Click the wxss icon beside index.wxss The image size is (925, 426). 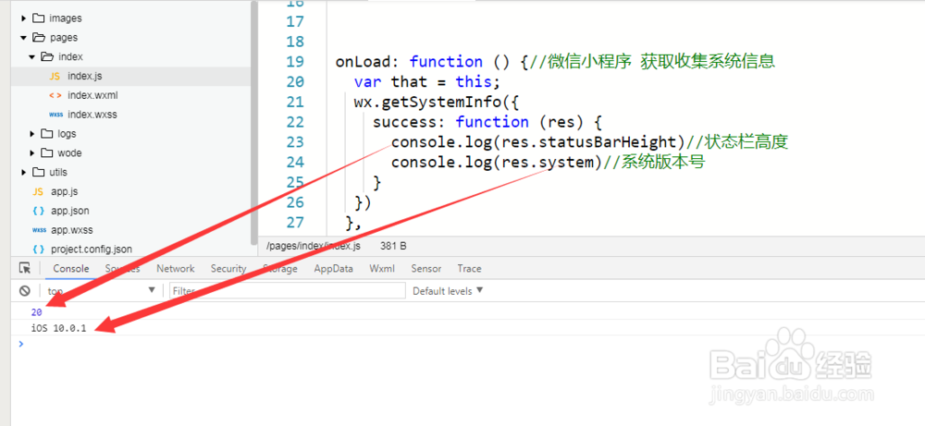(x=56, y=115)
